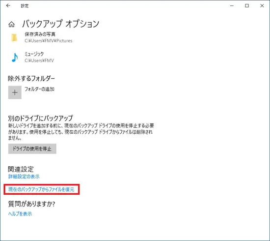Open the 詳細設定の表示 link
This screenshot has height=241, width=270.
pos(24,177)
